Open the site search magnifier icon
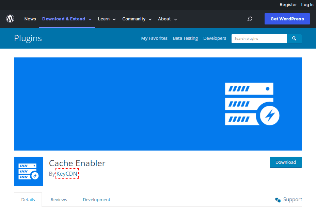316x209 pixels. (x=250, y=19)
